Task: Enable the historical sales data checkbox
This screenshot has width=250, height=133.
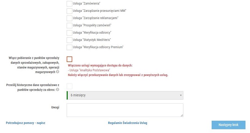Action: tap(69, 86)
